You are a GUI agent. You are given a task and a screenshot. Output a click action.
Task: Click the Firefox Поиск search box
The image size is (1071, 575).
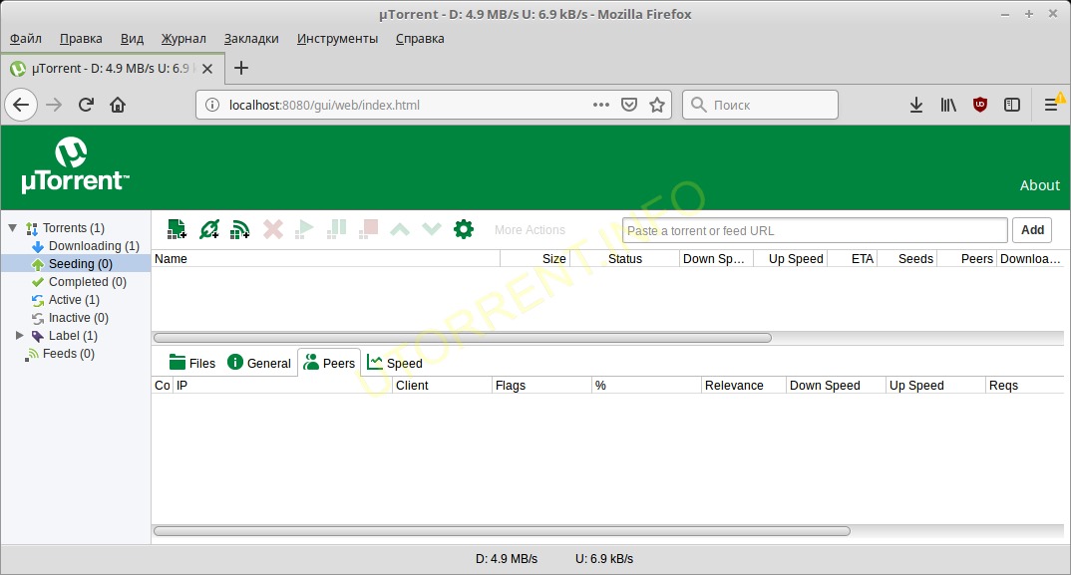point(760,105)
